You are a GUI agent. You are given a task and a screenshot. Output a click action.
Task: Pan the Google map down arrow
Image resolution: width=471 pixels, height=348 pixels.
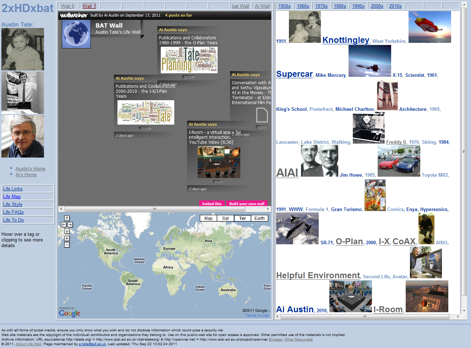(67, 231)
